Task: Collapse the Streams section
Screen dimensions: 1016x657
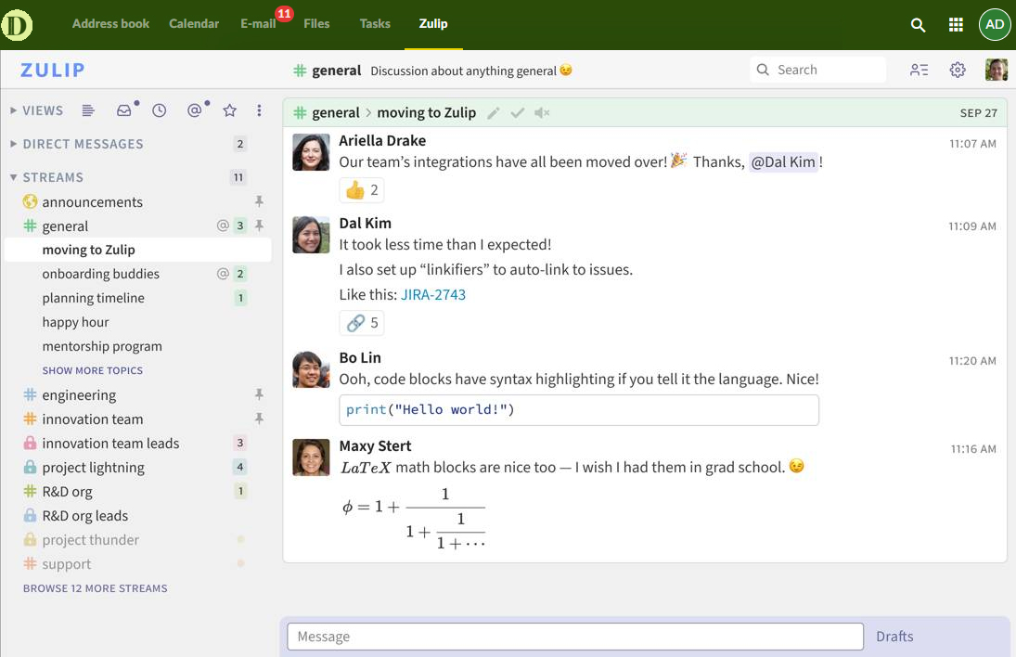Action: click(13, 177)
